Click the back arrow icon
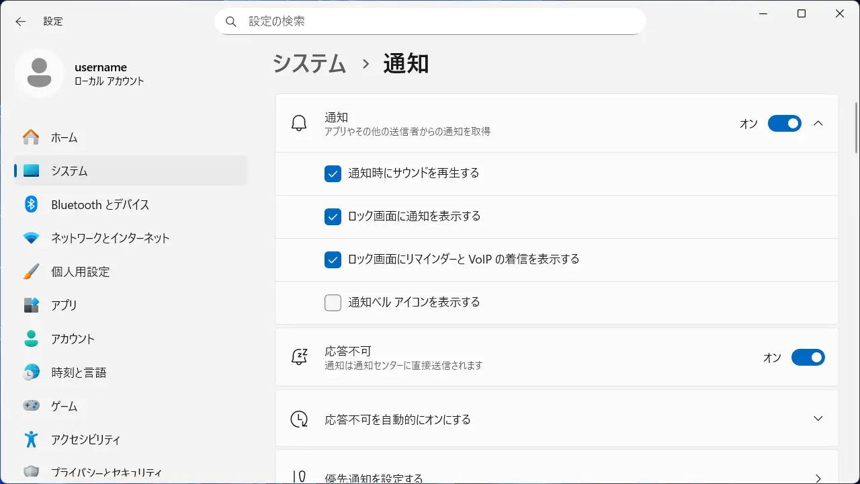Image resolution: width=860 pixels, height=484 pixels. [21, 22]
